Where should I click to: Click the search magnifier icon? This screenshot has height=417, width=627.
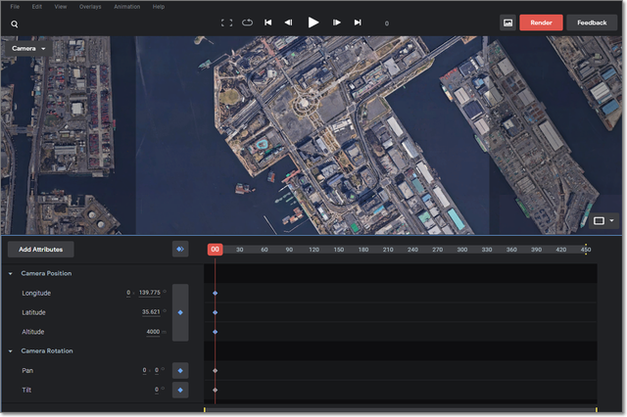point(15,23)
